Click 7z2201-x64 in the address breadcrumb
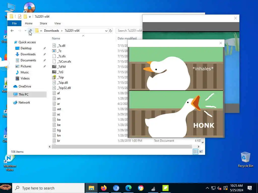 [x=72, y=31]
